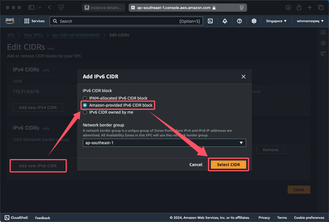The height and width of the screenshot is (222, 329).
Task: Close the Edit CIDRs page
Action: pyautogui.click(x=299, y=190)
